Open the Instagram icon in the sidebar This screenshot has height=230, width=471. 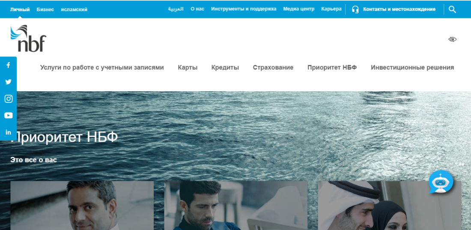[x=8, y=99]
